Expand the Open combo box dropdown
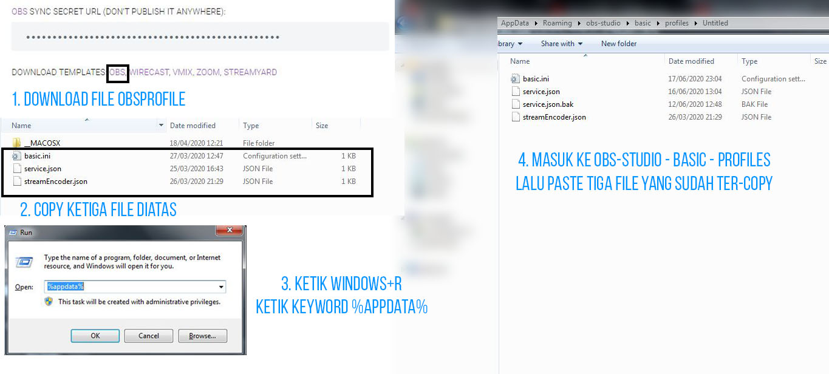 pyautogui.click(x=221, y=287)
